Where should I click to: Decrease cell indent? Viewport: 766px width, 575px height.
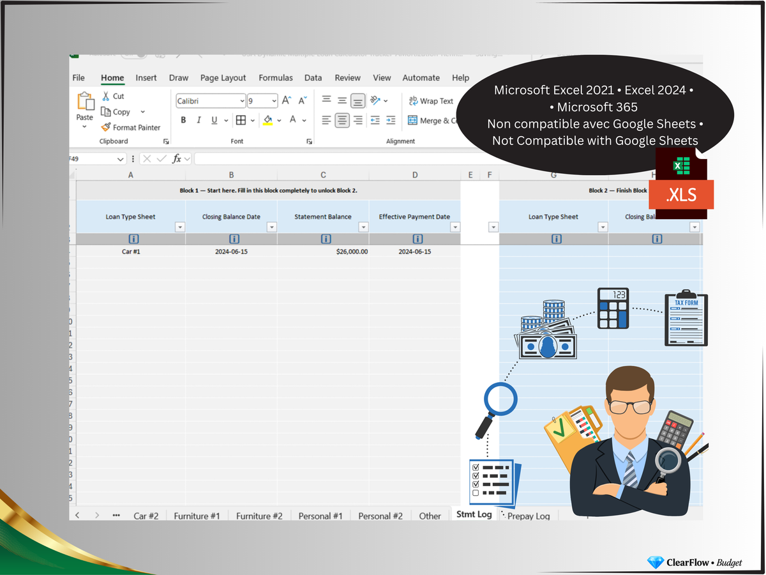[375, 120]
